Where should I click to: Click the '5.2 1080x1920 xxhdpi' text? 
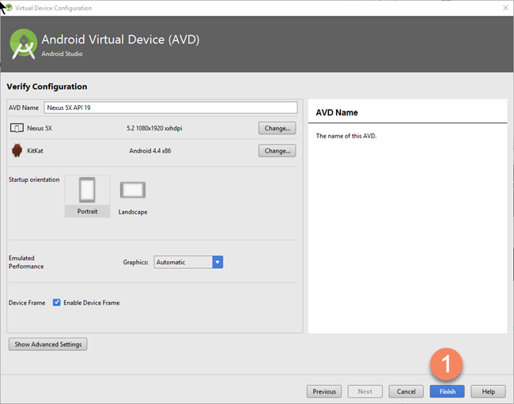pos(154,128)
